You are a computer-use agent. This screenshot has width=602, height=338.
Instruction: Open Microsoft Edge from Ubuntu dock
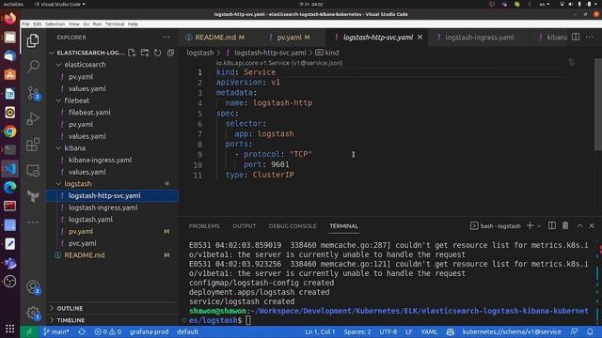(x=10, y=188)
